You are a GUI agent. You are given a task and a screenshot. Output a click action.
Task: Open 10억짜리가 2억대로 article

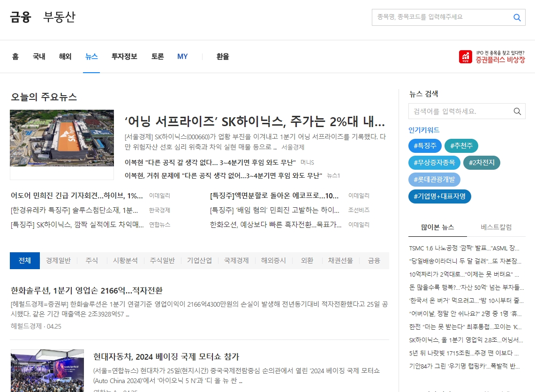(464, 275)
